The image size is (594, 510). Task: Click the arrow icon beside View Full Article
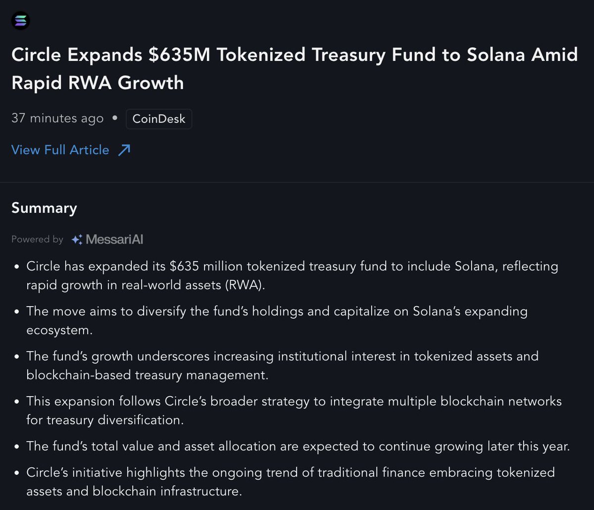click(124, 150)
